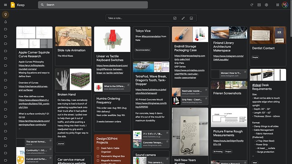Image resolution: width=292 pixels, height=164 pixels.
Task: Check Parametric Magnet Box checkbox
Action: (98, 156)
